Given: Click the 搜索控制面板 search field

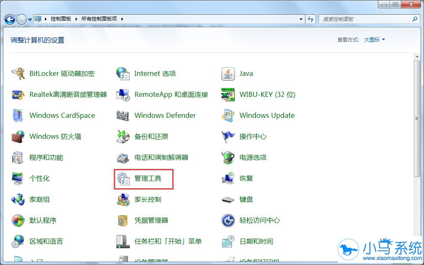Looking at the screenshot, I should (x=370, y=19).
